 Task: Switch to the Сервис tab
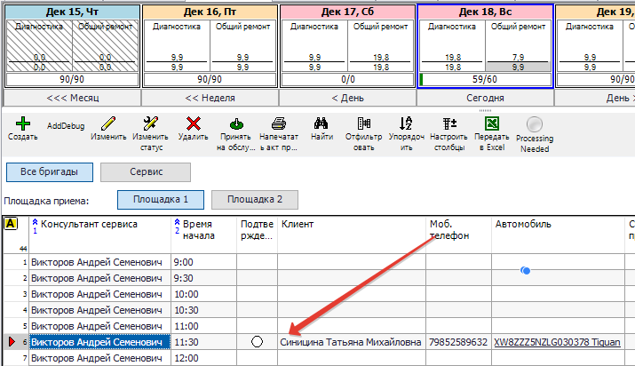coord(144,171)
